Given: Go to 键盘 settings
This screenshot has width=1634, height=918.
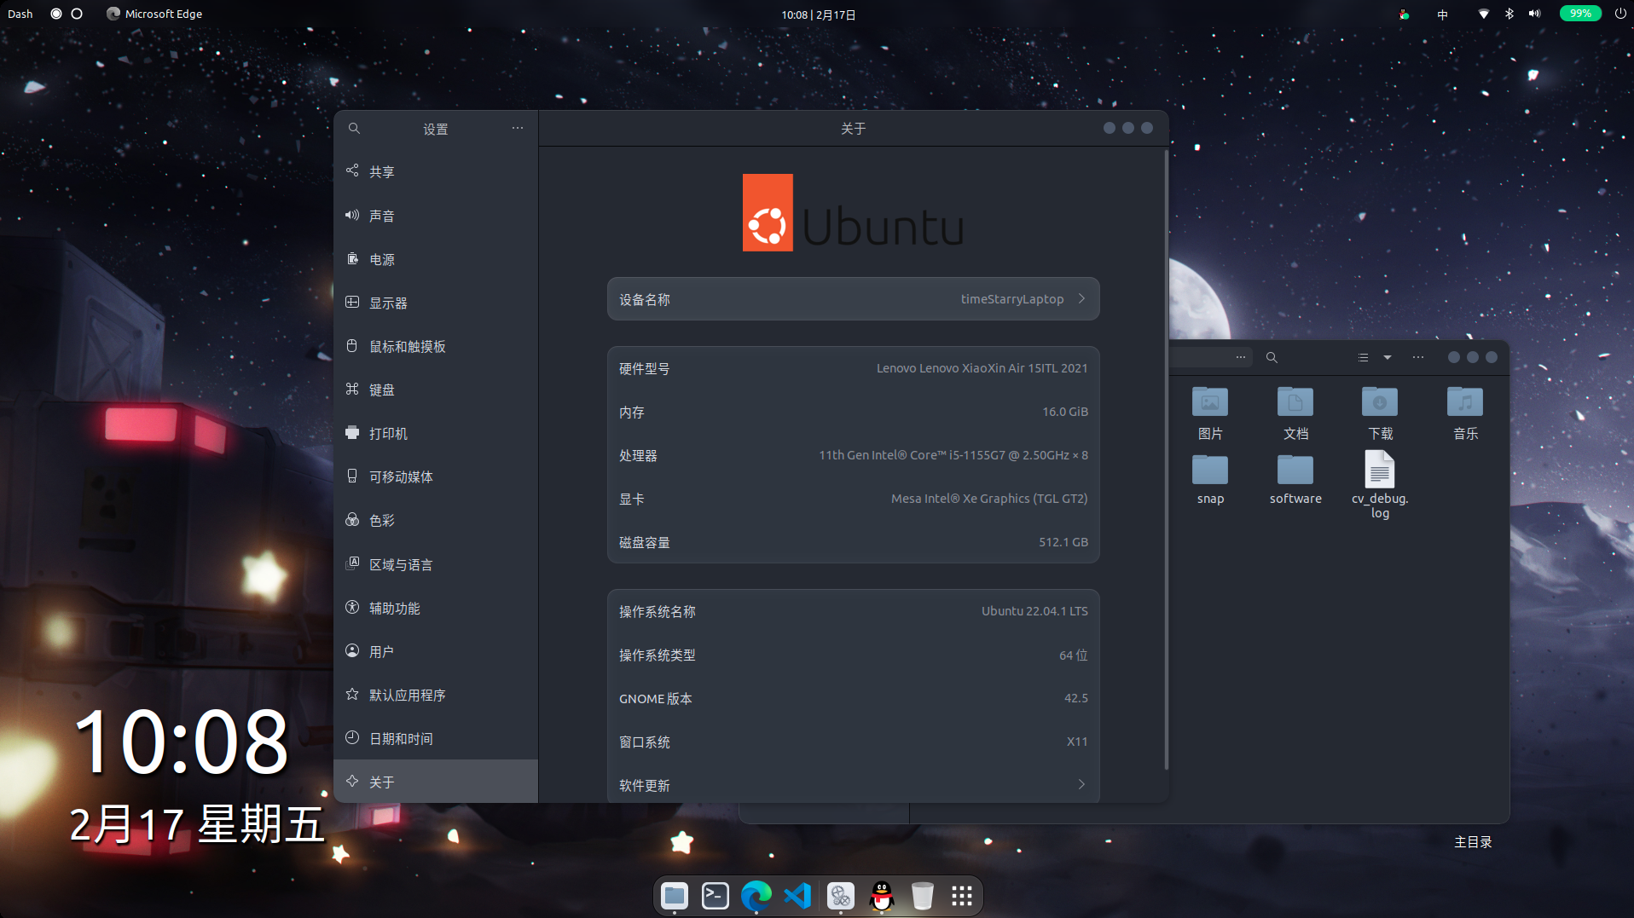Looking at the screenshot, I should pos(436,390).
